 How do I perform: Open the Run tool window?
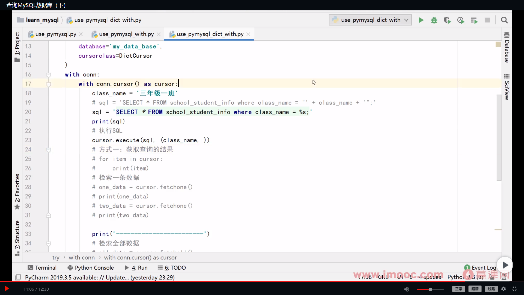(x=136, y=268)
